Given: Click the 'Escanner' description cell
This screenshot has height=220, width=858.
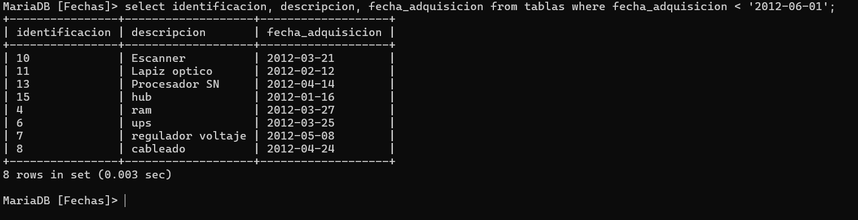Looking at the screenshot, I should click(159, 58).
